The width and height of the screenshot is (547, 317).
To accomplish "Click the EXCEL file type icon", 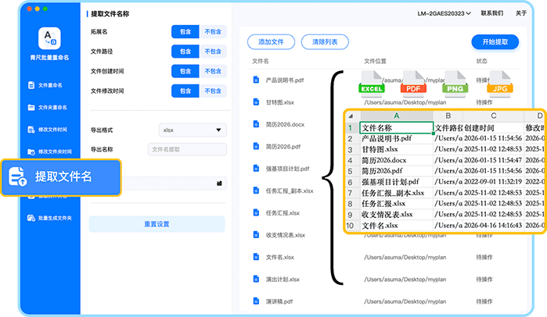I will pyautogui.click(x=372, y=83).
